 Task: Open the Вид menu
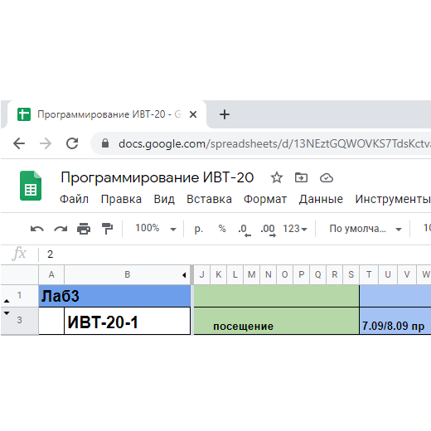pos(164,199)
